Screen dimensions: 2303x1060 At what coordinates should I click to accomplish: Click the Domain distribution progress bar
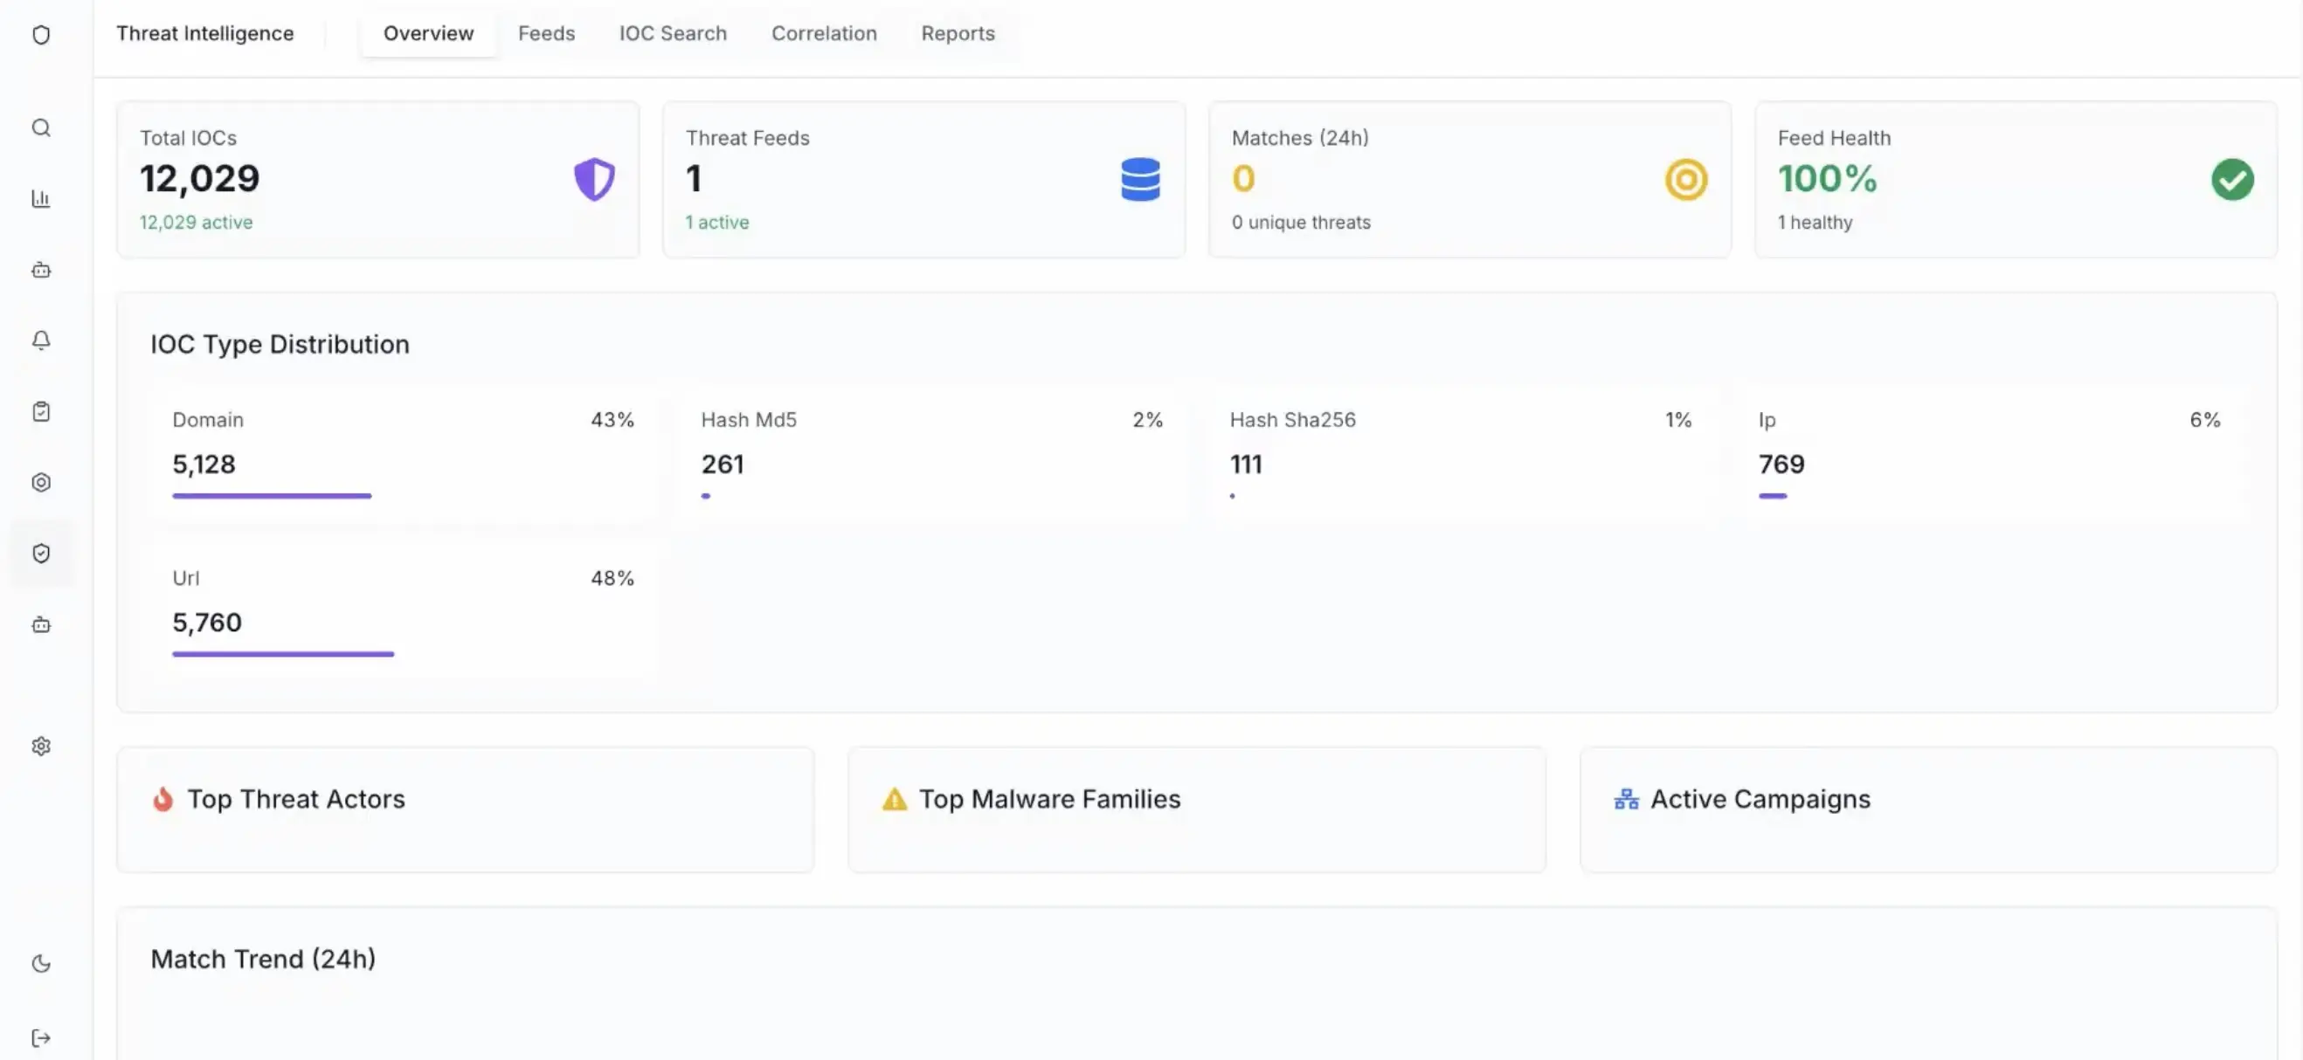coord(271,495)
